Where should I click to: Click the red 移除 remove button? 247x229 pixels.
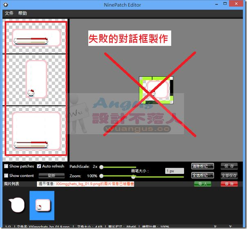[229, 184]
